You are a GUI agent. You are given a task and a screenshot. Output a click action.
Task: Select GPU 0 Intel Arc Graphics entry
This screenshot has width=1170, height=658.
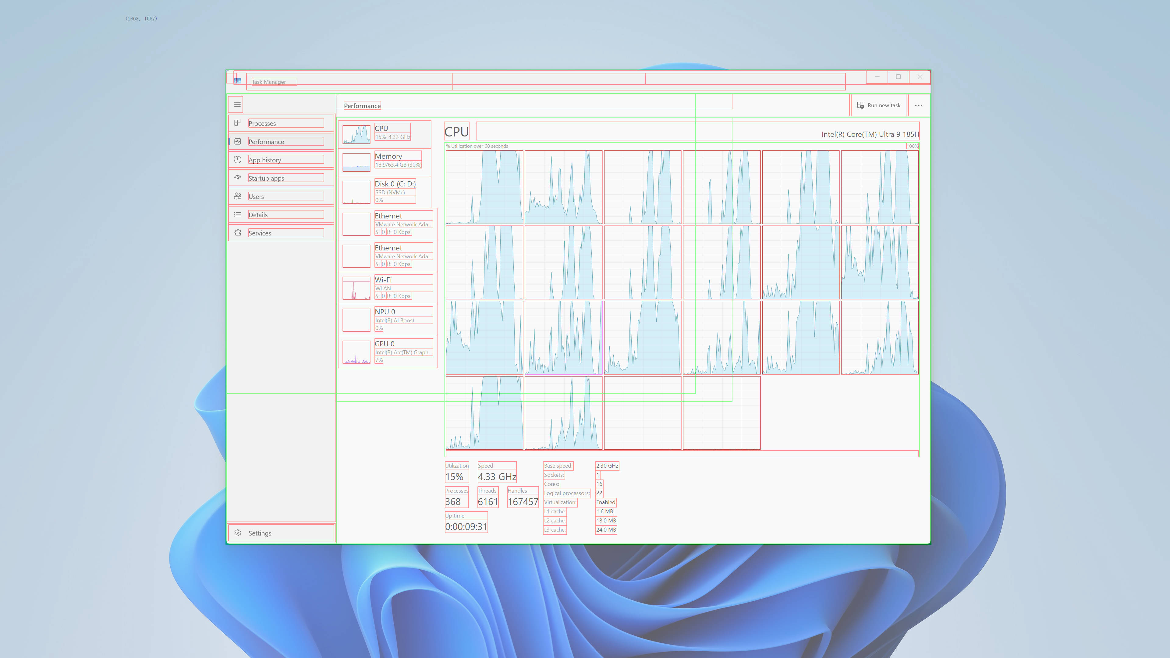388,352
